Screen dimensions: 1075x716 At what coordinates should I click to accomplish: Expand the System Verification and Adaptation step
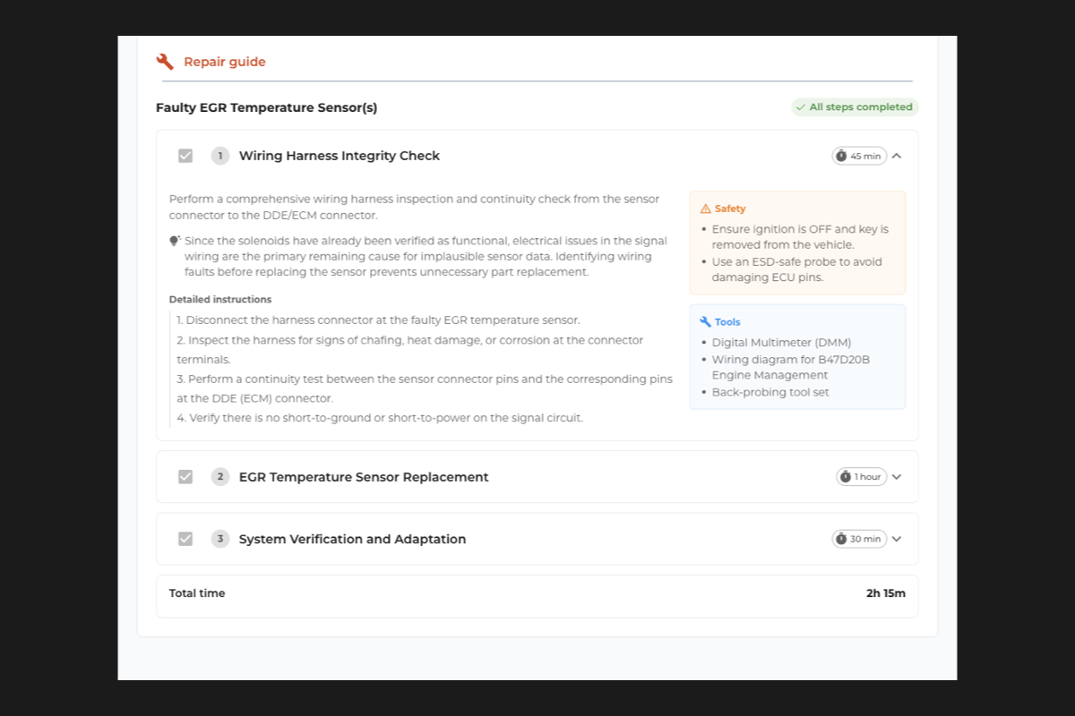[897, 539]
